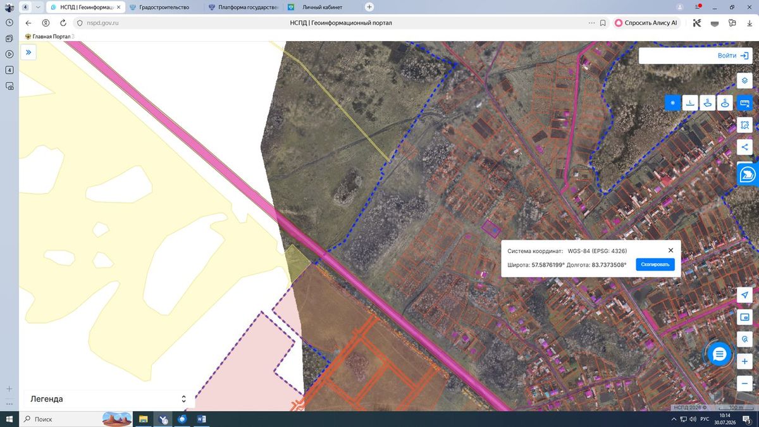This screenshot has height=427, width=759.
Task: Open the tab groups counter
Action: click(25, 7)
